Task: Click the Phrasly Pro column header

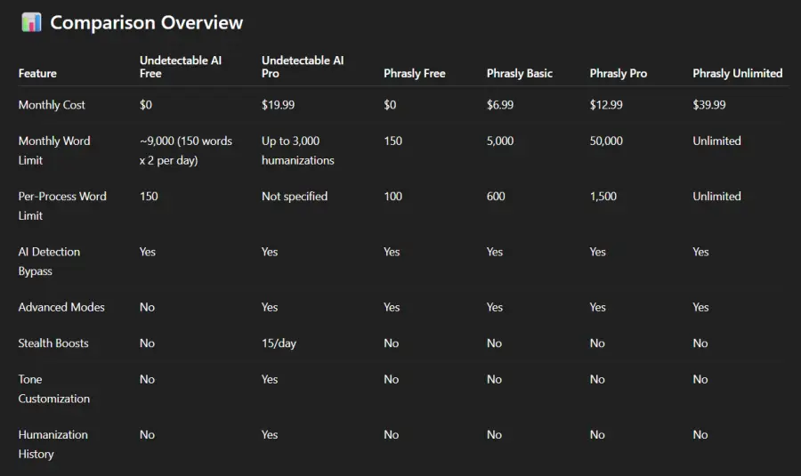Action: pos(619,74)
